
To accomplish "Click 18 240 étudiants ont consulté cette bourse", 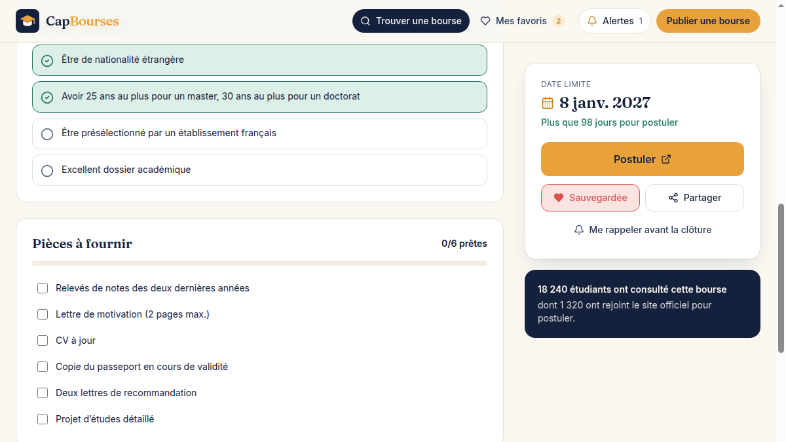I will [x=632, y=289].
